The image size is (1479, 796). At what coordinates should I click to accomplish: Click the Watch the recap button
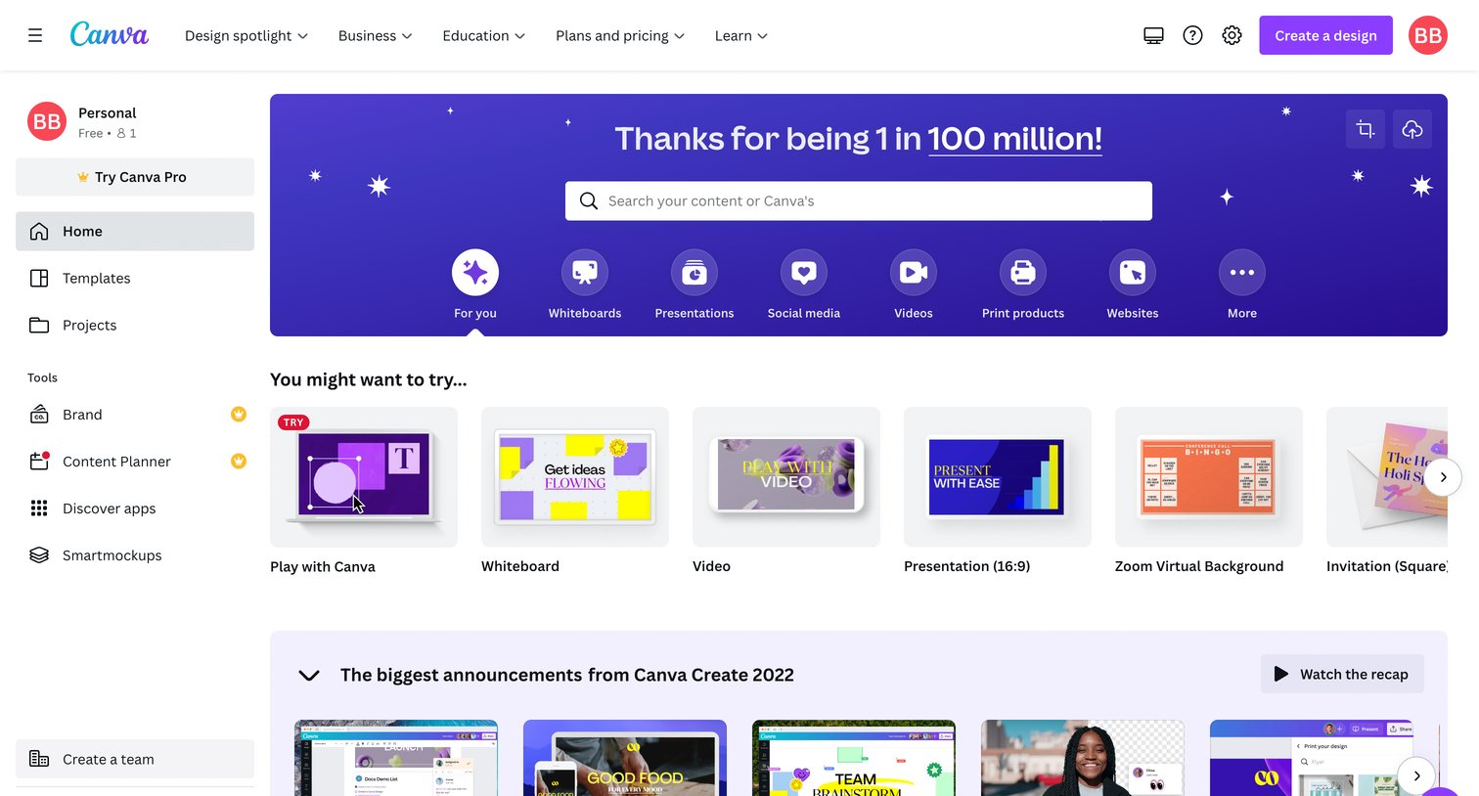pos(1342,674)
